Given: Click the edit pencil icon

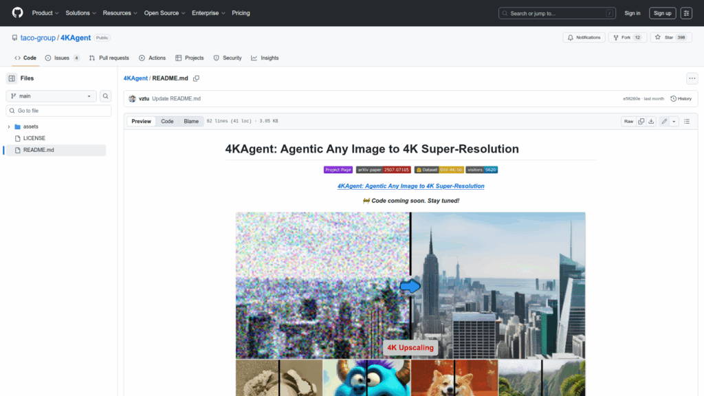Looking at the screenshot, I should [664, 121].
